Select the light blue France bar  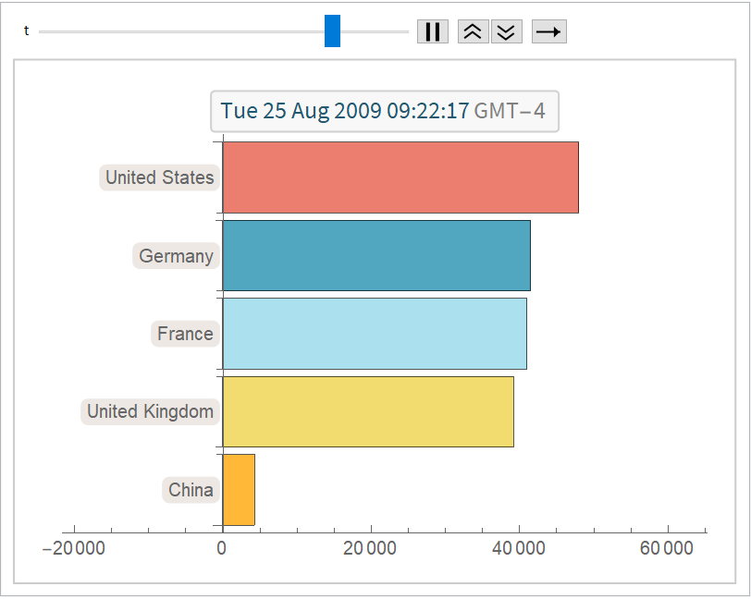click(374, 334)
